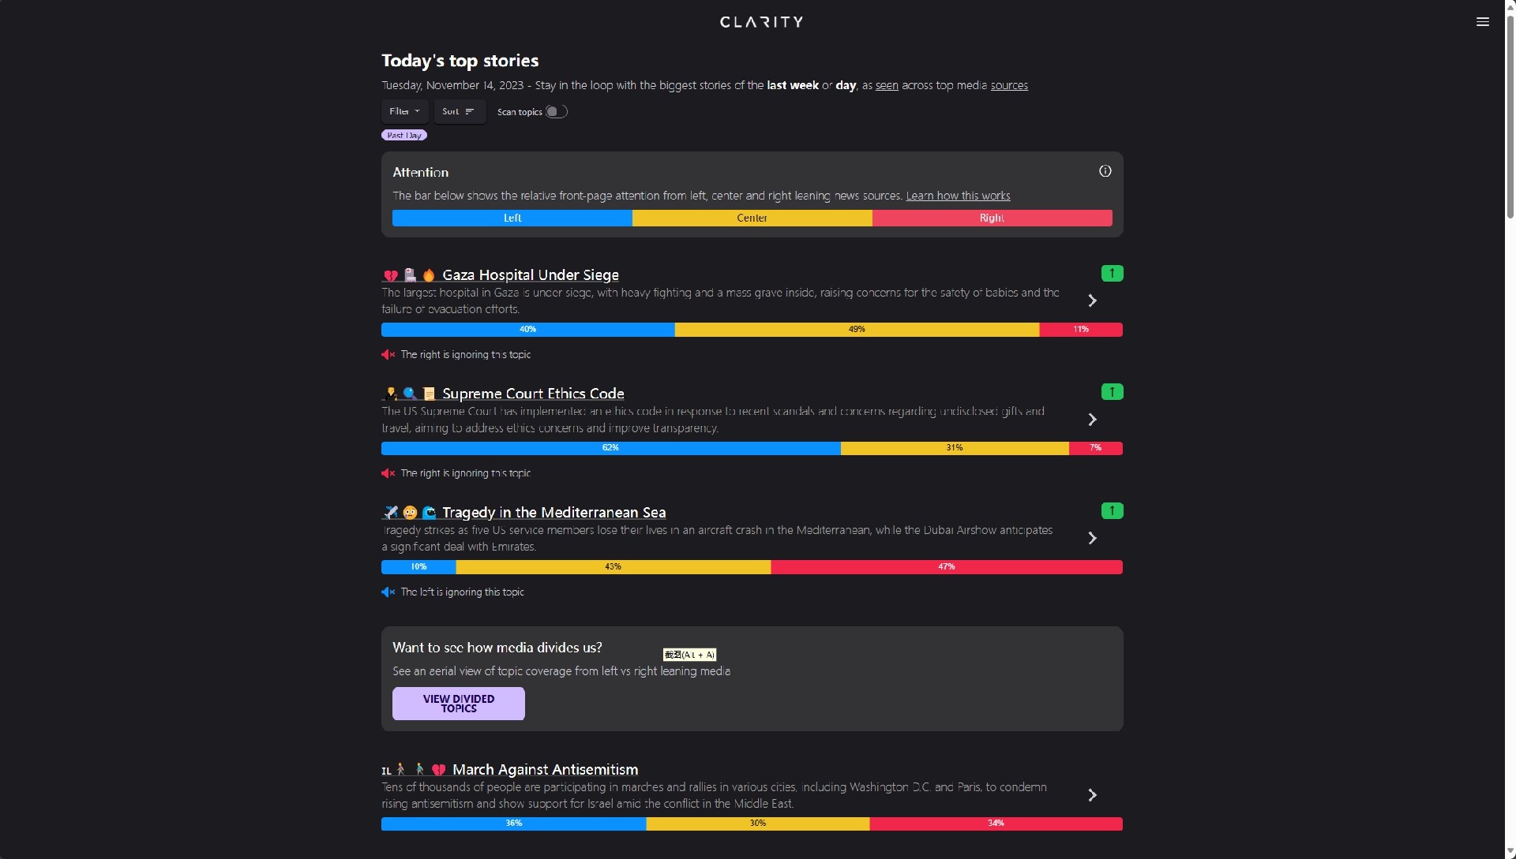Image resolution: width=1516 pixels, height=859 pixels.
Task: Click the blue muted speaker icon for left
Action: [x=388, y=592]
